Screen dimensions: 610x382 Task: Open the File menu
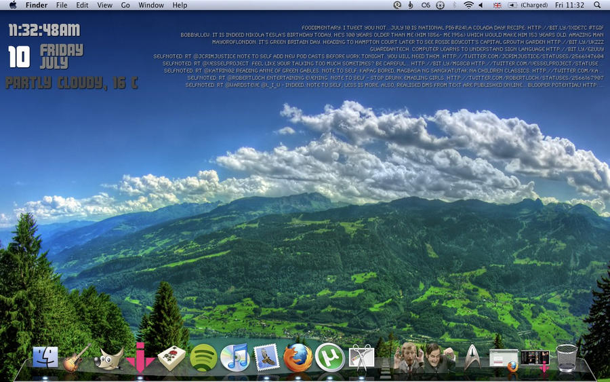point(62,5)
